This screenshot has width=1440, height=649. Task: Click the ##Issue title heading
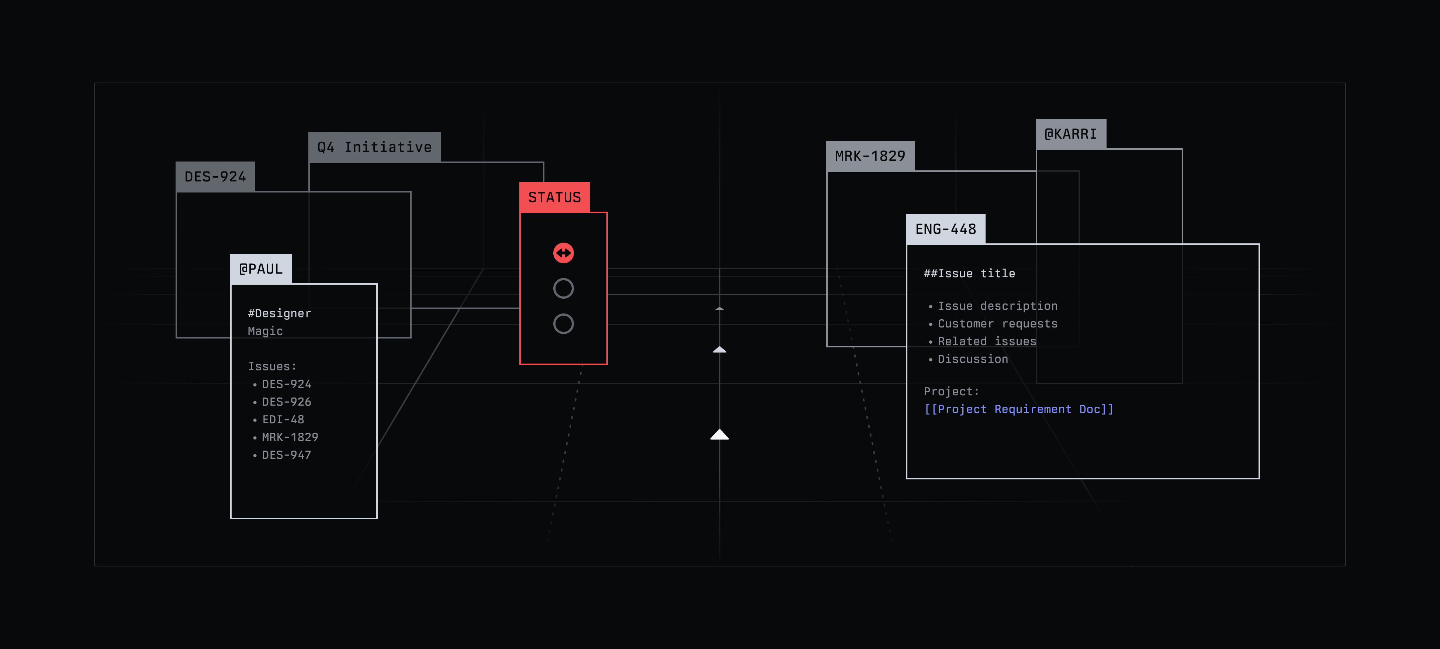coord(969,273)
